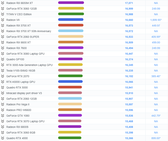Open the Radeon RX 5700 XT link
168x141 pixels.
(18, 26)
